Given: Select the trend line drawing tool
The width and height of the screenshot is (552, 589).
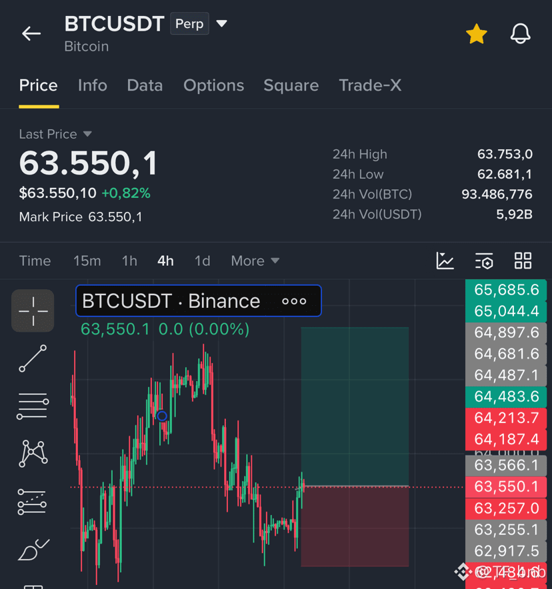Looking at the screenshot, I should coord(33,358).
